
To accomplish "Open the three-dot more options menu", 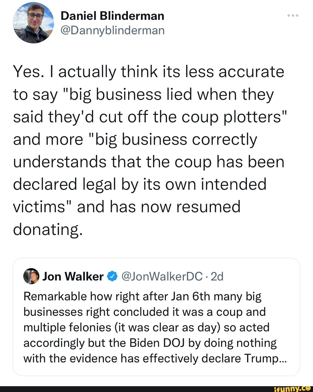I will (293, 15).
